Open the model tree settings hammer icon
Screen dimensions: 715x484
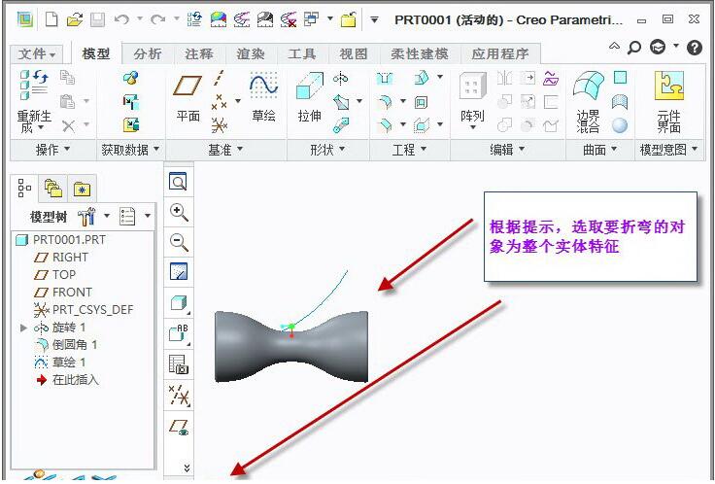(86, 216)
